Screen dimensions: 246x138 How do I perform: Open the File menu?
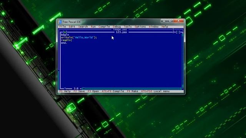tap(63, 26)
